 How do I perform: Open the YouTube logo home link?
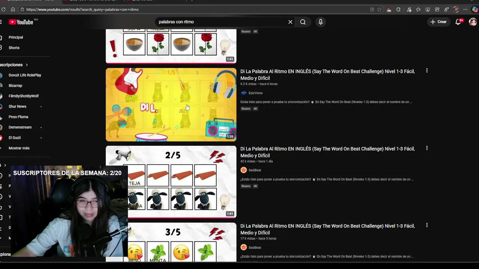click(x=21, y=22)
